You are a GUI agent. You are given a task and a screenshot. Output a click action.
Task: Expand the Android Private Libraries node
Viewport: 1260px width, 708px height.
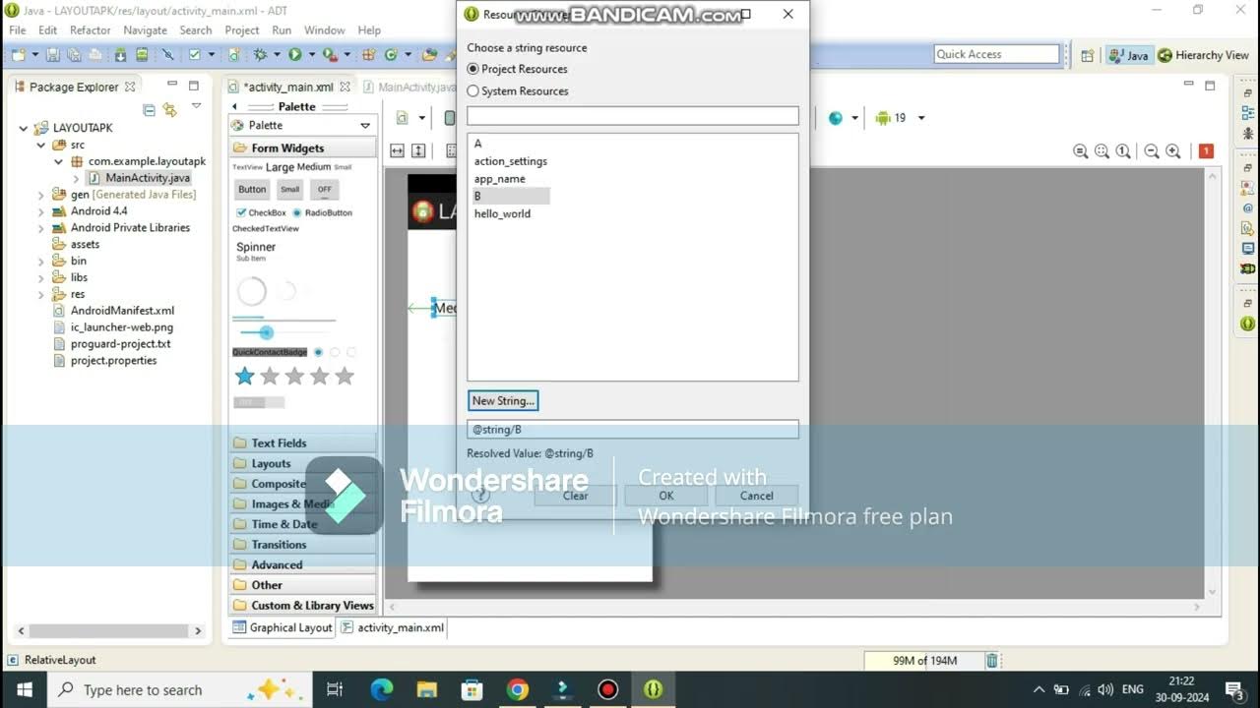[41, 227]
